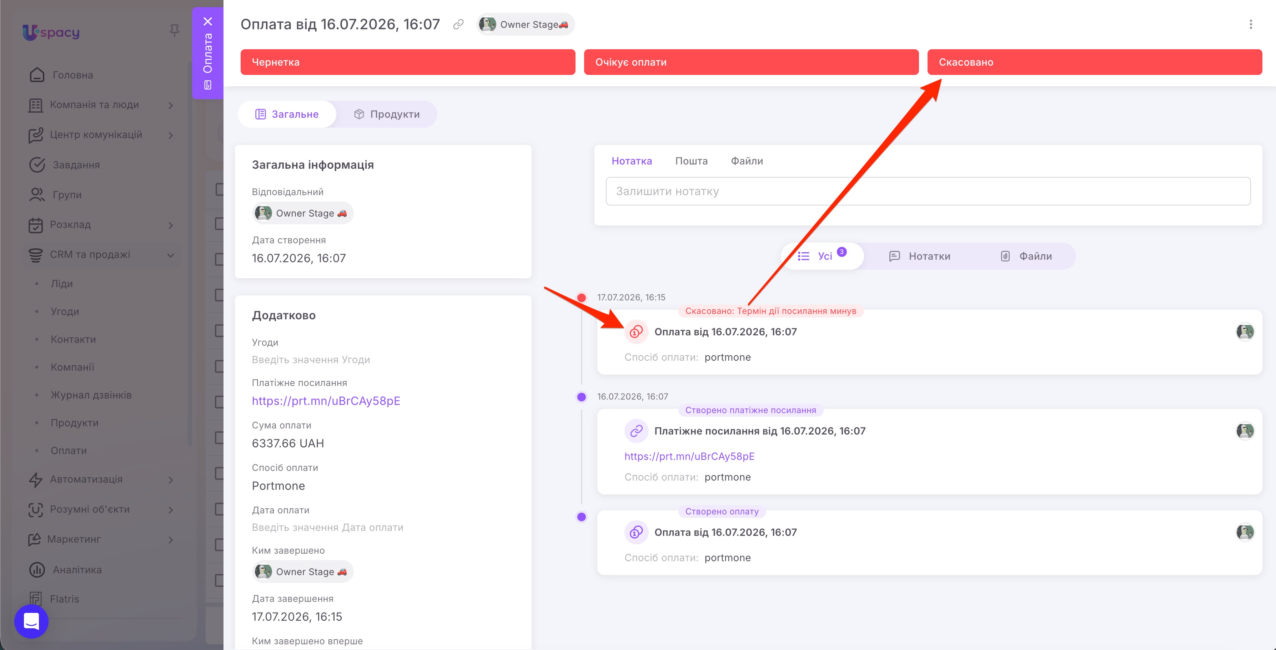Open Аналітика from the sidebar

pos(77,569)
